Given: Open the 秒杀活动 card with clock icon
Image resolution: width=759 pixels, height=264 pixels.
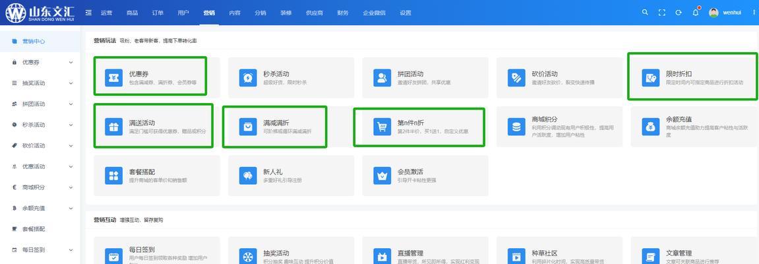Looking at the screenshot, I should (x=248, y=77).
